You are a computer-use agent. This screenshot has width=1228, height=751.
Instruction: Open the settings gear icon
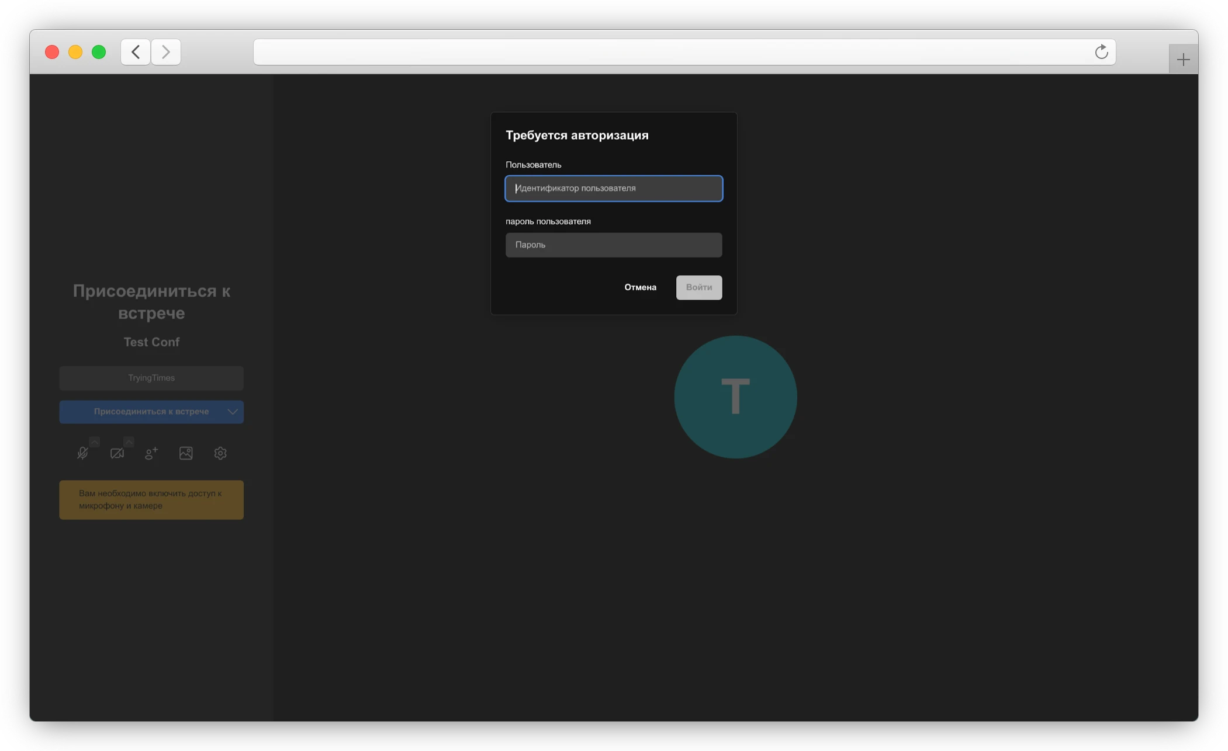[220, 453]
